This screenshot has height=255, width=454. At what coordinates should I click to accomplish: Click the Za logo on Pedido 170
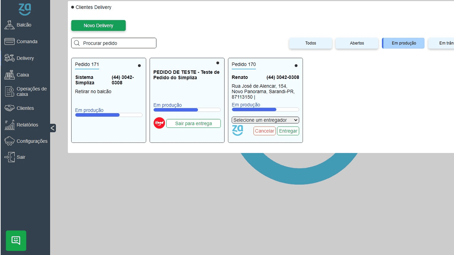click(238, 131)
